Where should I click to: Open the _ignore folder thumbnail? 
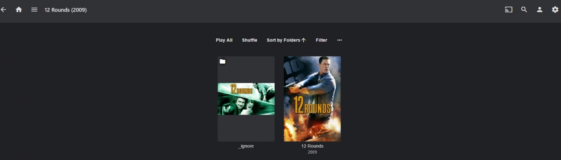point(246,99)
